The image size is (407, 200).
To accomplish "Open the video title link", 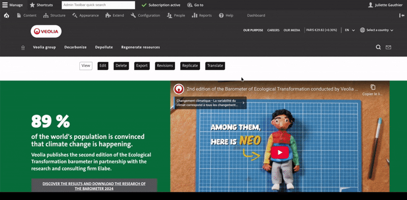I will pyautogui.click(x=272, y=89).
